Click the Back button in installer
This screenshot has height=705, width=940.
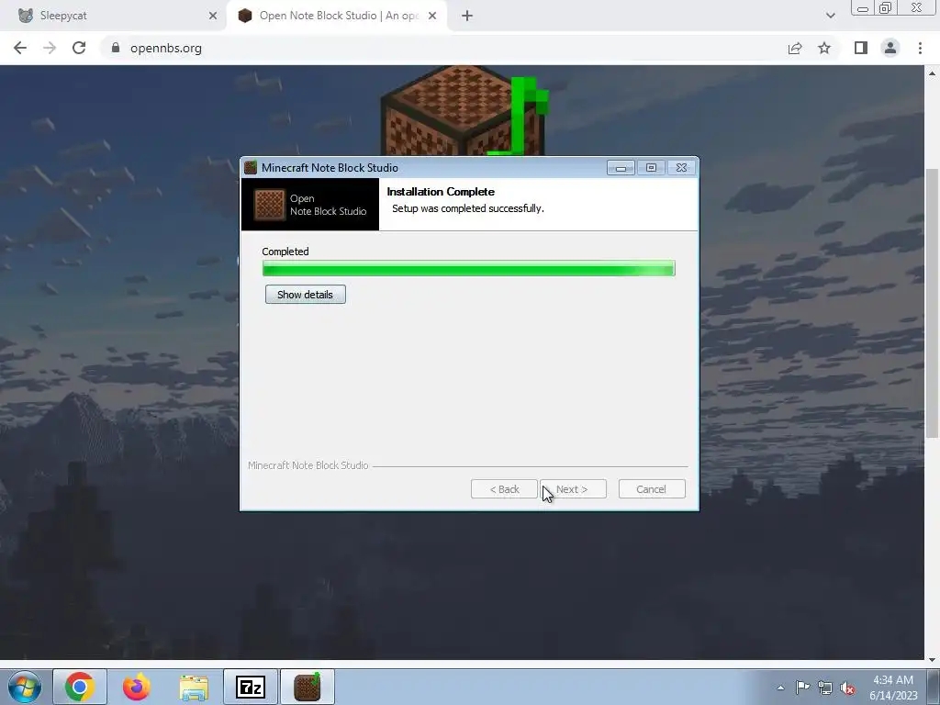click(504, 489)
